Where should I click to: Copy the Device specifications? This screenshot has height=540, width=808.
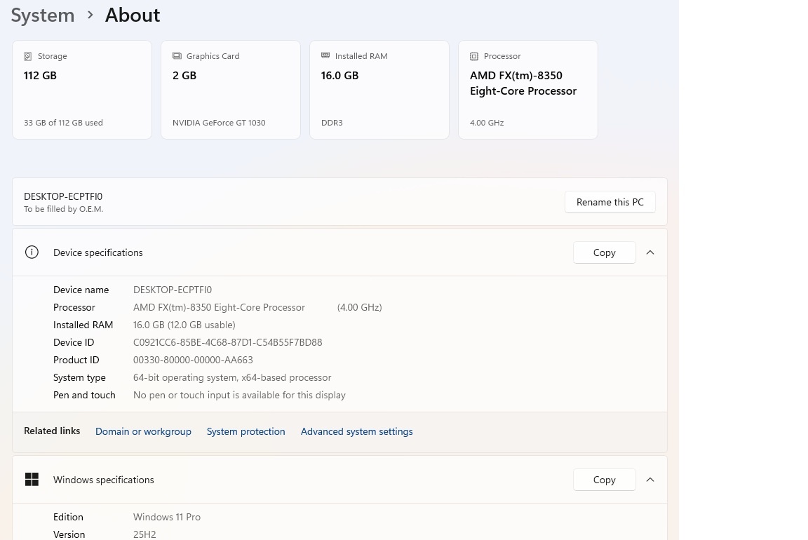click(x=605, y=252)
